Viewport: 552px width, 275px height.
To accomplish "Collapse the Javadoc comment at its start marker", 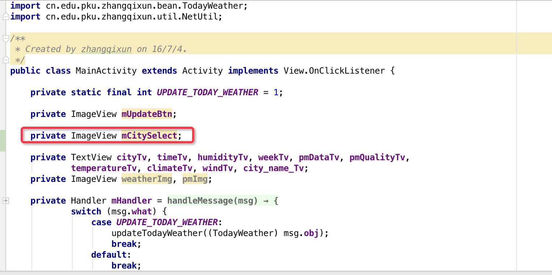I will click(5, 38).
